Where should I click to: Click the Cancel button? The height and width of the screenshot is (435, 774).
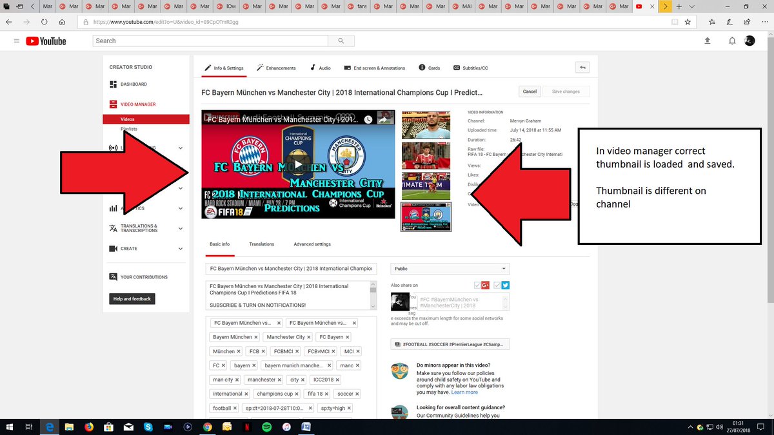(530, 92)
